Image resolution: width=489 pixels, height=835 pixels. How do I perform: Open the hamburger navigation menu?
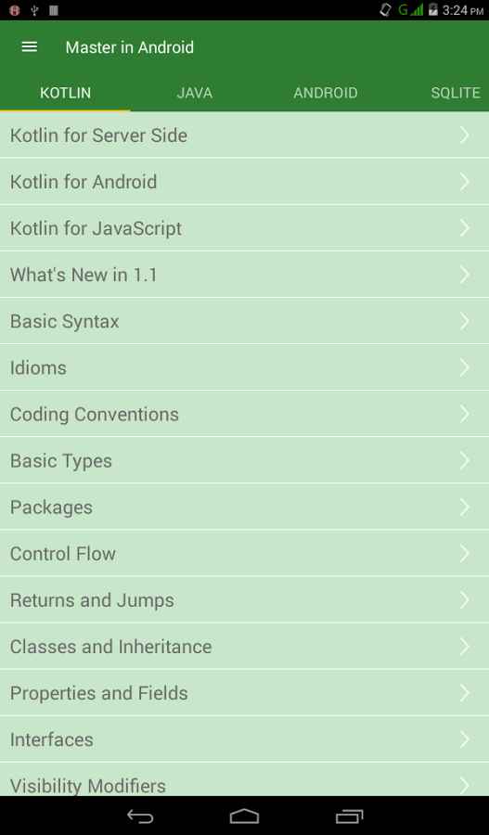pyautogui.click(x=30, y=47)
